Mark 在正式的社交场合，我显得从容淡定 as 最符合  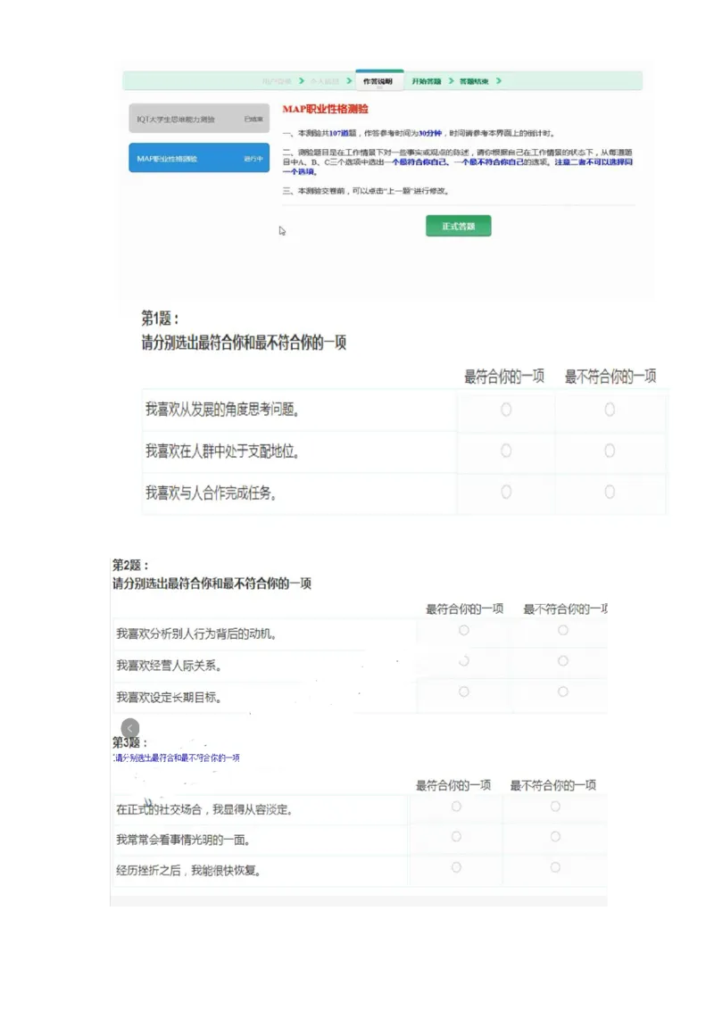[455, 807]
